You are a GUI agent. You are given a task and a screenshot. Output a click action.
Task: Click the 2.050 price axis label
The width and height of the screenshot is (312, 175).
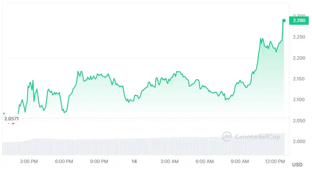pyautogui.click(x=299, y=121)
